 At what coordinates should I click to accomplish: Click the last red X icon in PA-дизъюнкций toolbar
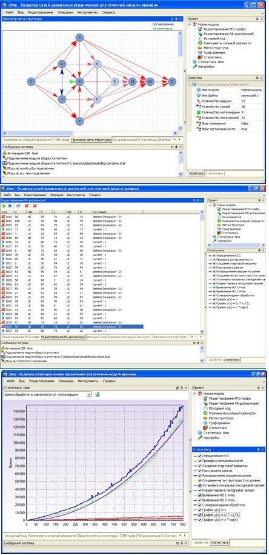(35, 205)
